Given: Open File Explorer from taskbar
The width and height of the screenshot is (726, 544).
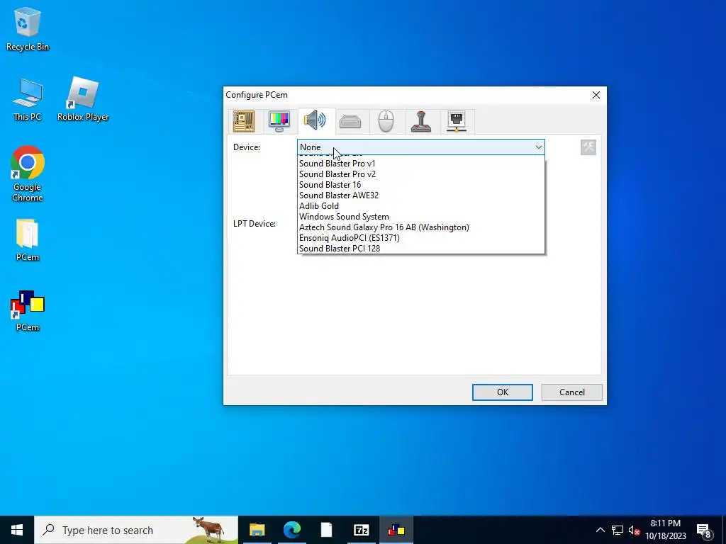Looking at the screenshot, I should pos(257,530).
